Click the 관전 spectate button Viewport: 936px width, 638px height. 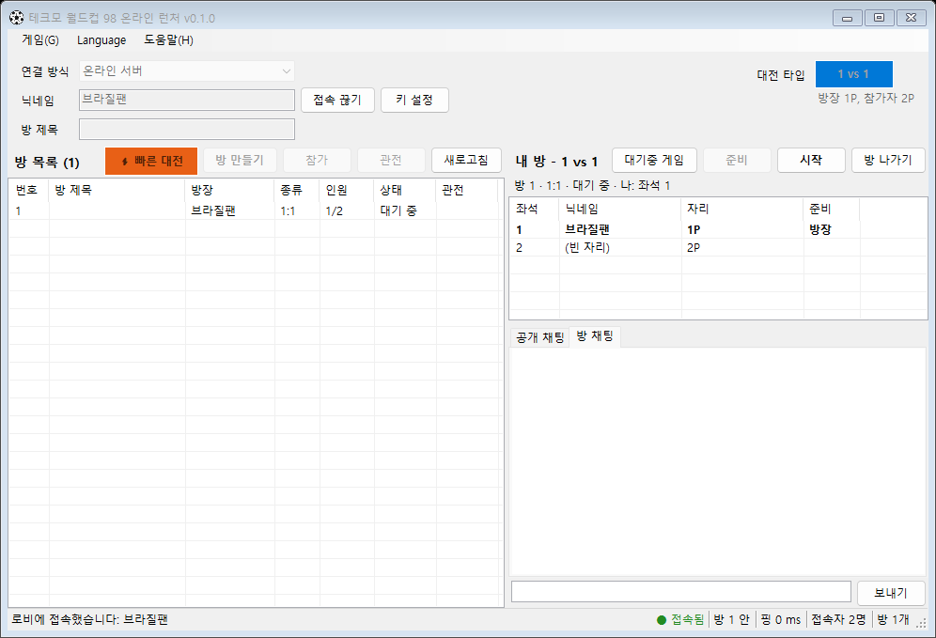(391, 160)
